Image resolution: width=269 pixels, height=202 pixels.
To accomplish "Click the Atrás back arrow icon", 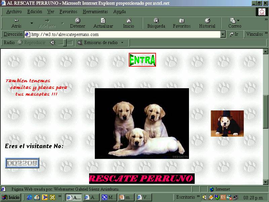I will tap(16, 21).
